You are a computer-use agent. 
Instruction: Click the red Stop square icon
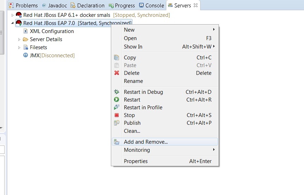point(117,115)
